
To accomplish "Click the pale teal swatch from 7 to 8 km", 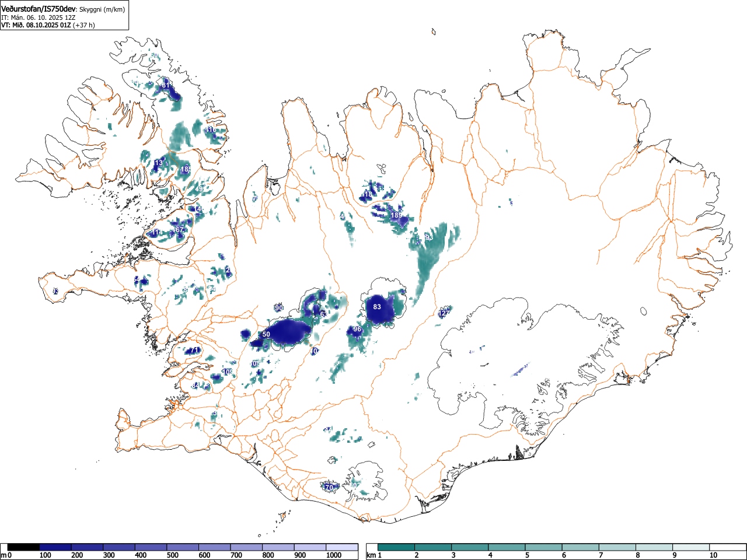I will (617, 547).
